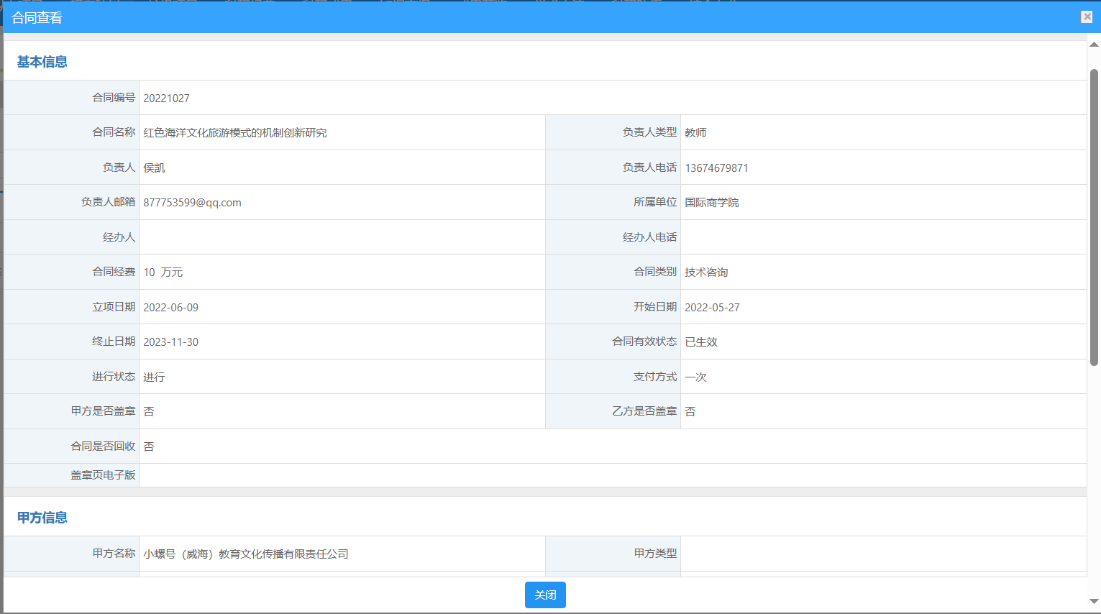The height and width of the screenshot is (614, 1101).
Task: Click the scrollbar down arrow
Action: 1094,601
